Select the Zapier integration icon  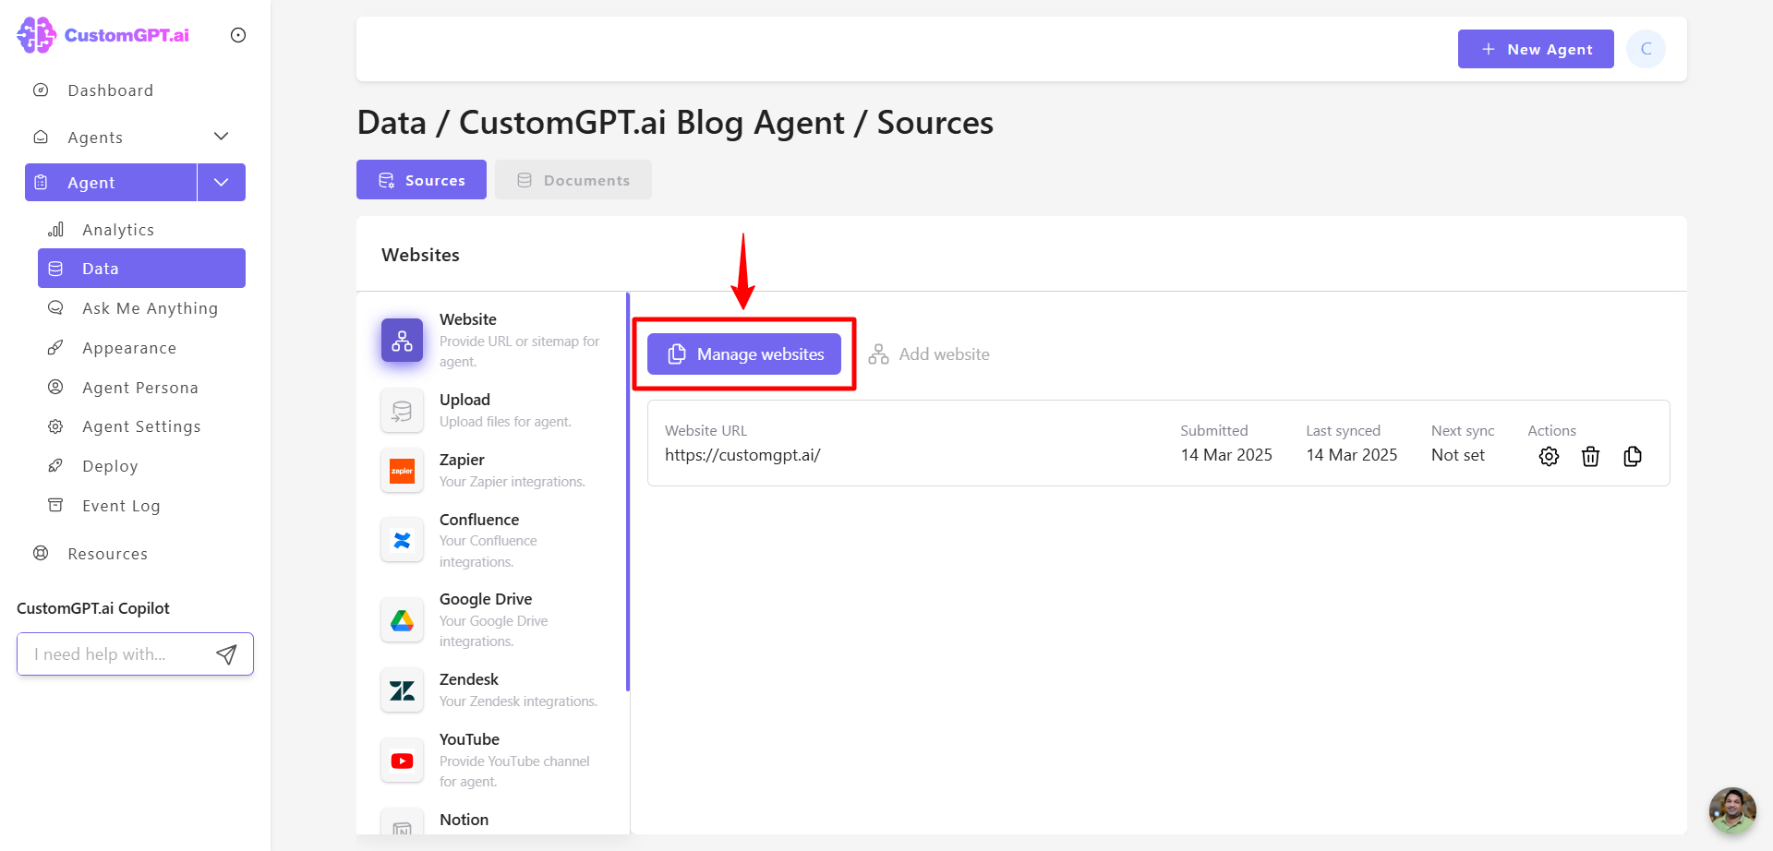coord(402,471)
